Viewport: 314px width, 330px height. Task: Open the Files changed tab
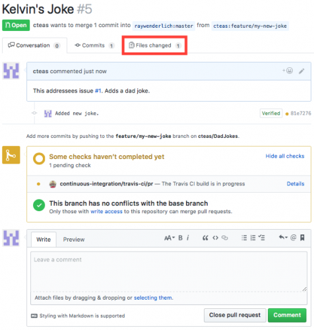tap(154, 46)
